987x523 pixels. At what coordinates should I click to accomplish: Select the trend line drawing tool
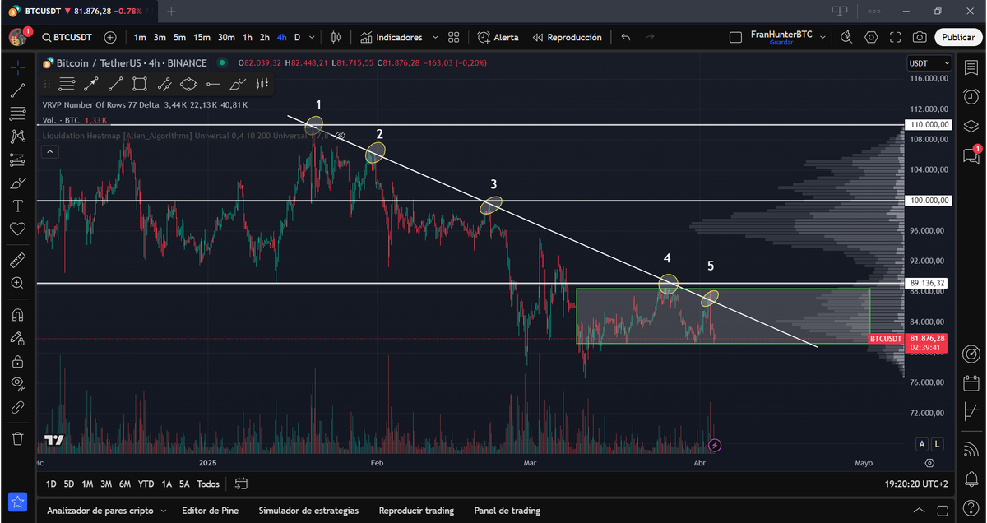(17, 91)
